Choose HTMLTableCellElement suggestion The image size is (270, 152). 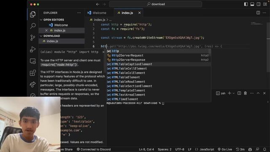click(159, 68)
